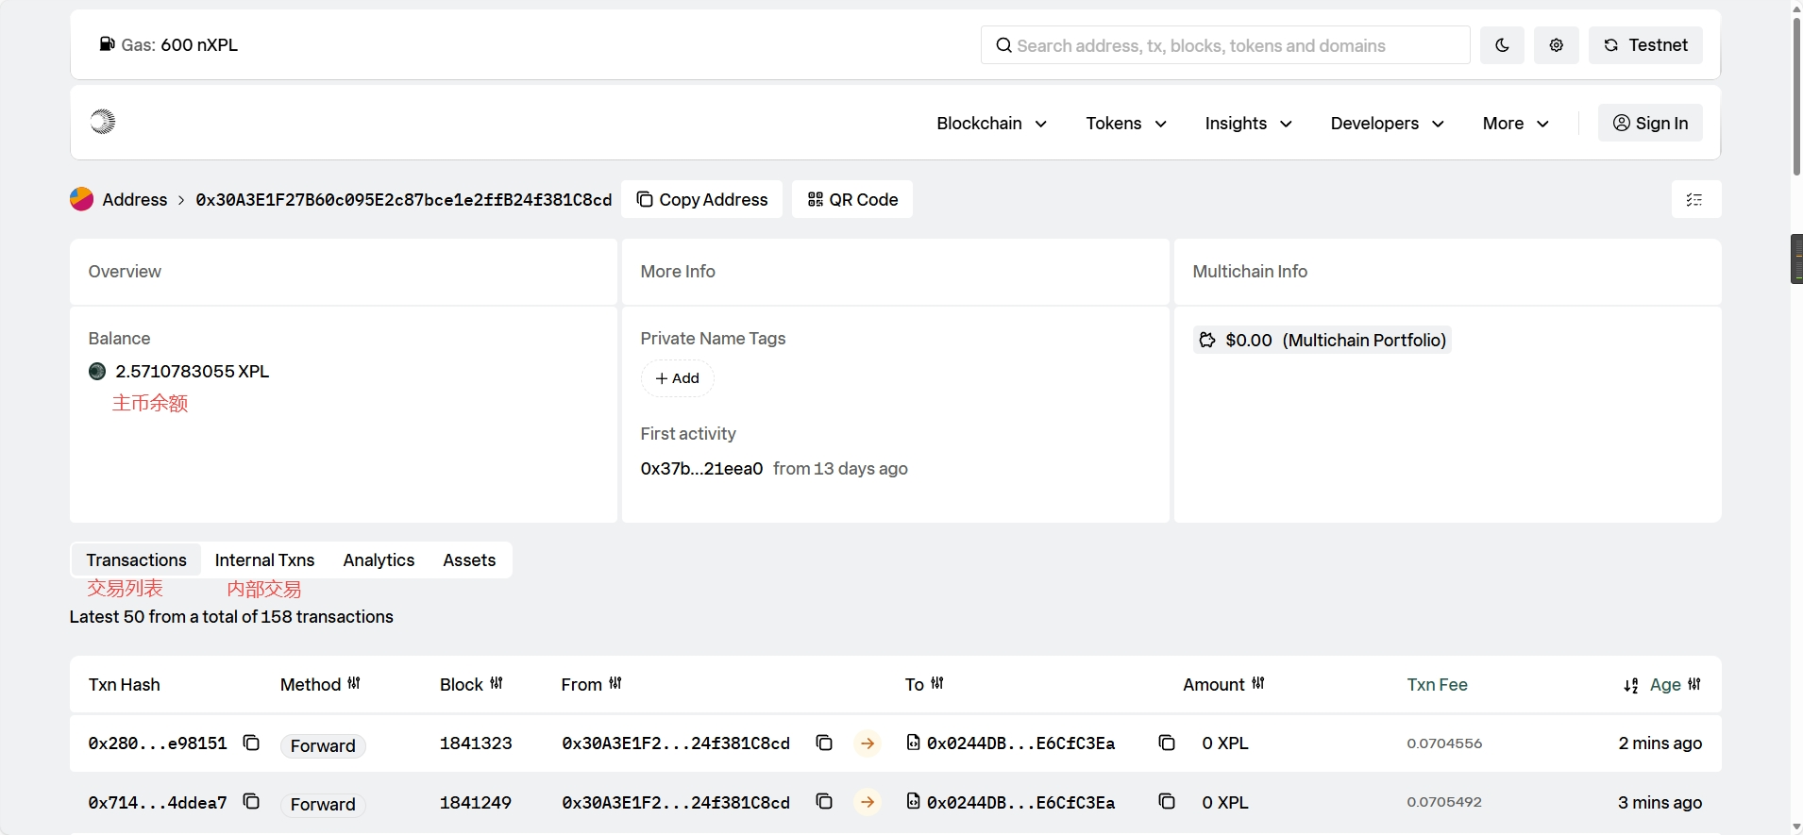The image size is (1803, 835).
Task: Toggle dark mode with moon icon
Action: [x=1502, y=45]
